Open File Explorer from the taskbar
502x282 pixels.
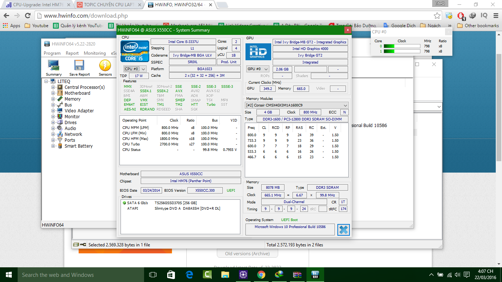point(225,275)
